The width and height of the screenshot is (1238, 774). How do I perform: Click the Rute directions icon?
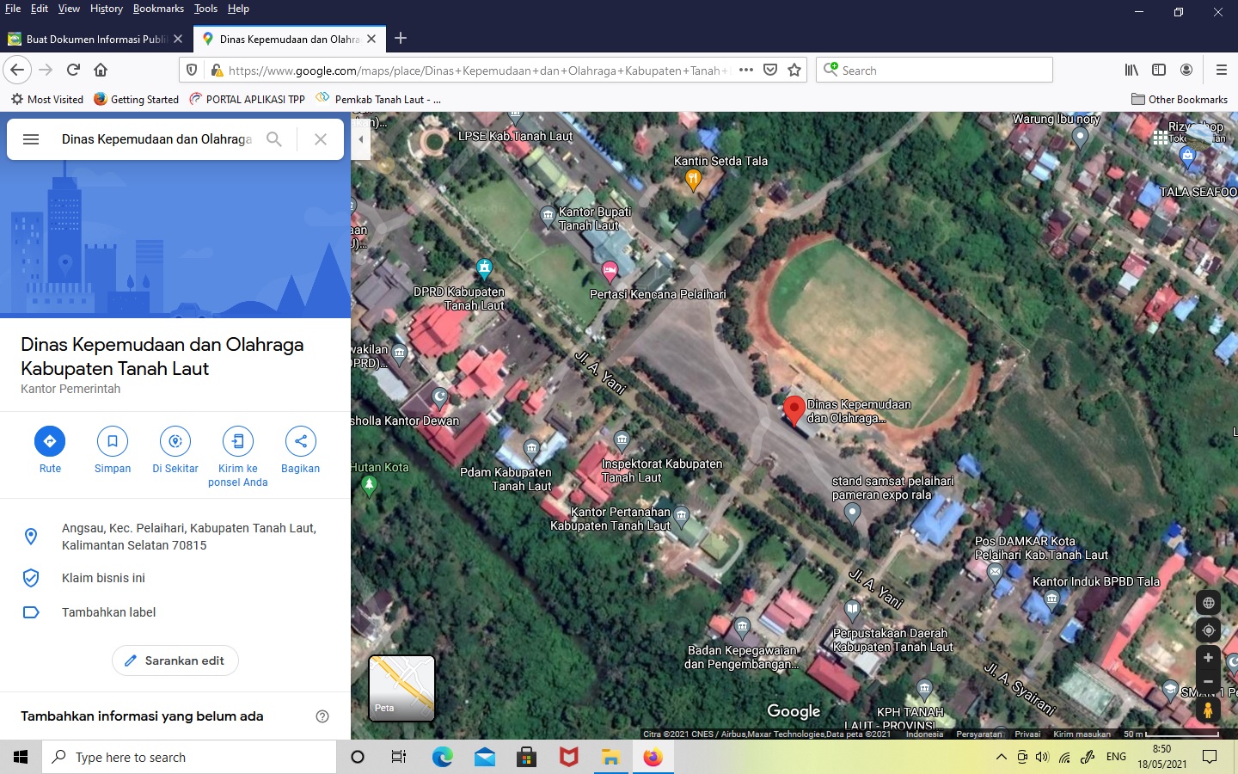click(50, 441)
